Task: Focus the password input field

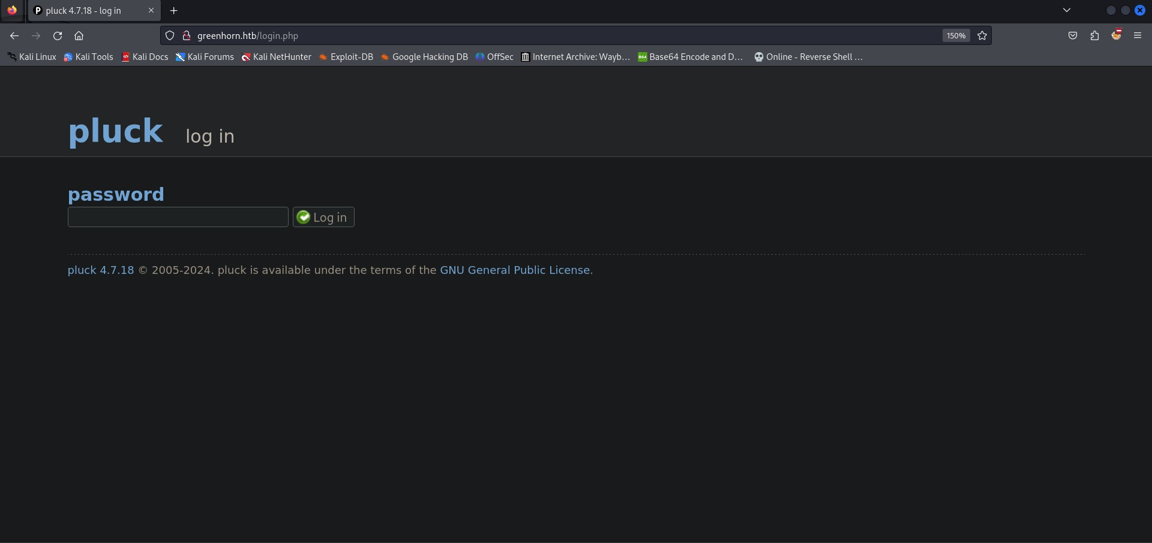Action: coord(178,217)
